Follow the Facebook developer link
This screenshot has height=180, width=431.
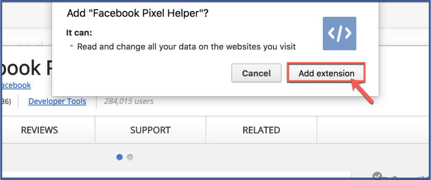point(16,85)
